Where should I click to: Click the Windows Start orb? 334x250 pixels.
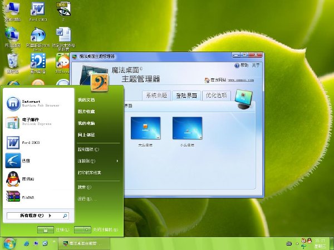pyautogui.click(x=9, y=243)
